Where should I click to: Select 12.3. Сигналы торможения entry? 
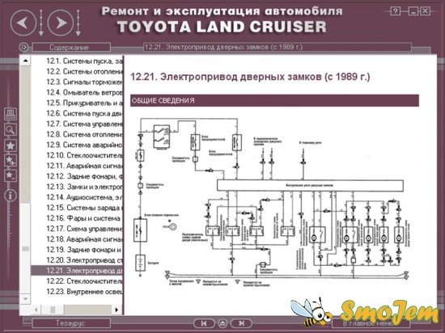point(84,82)
